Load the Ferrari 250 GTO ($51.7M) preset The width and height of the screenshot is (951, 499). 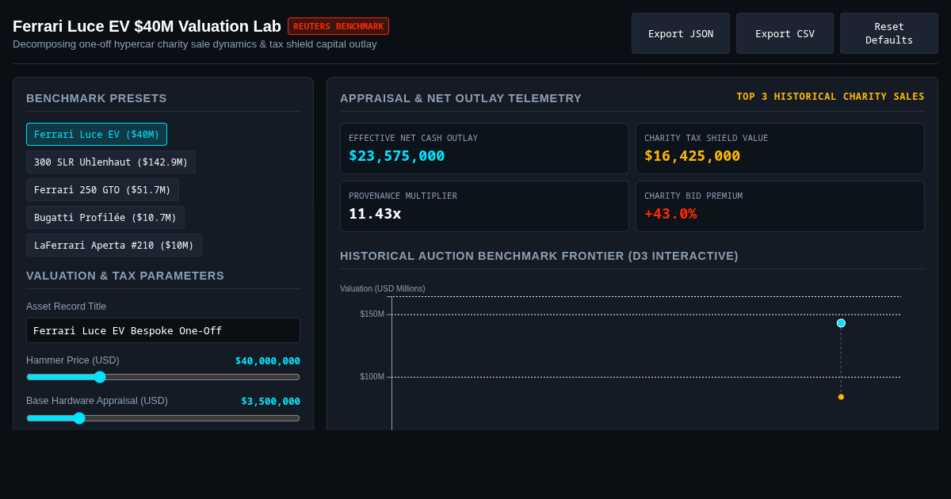point(102,190)
